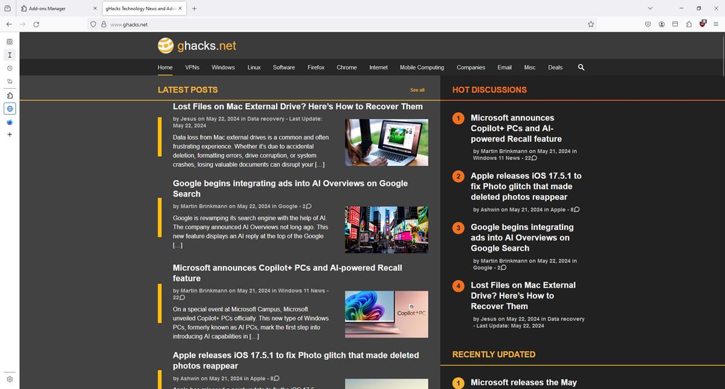
Task: Open the Email category
Action: (504, 68)
